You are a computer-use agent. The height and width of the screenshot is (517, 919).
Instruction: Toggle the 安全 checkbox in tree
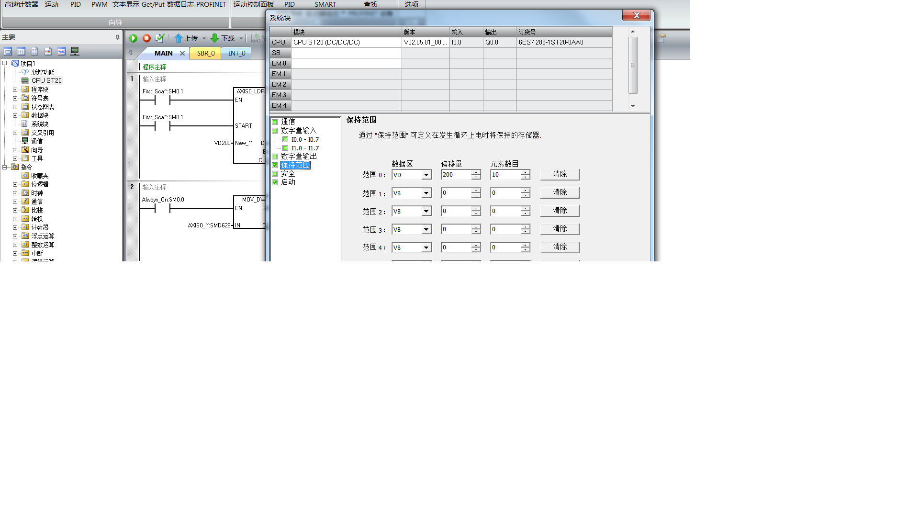click(x=275, y=174)
